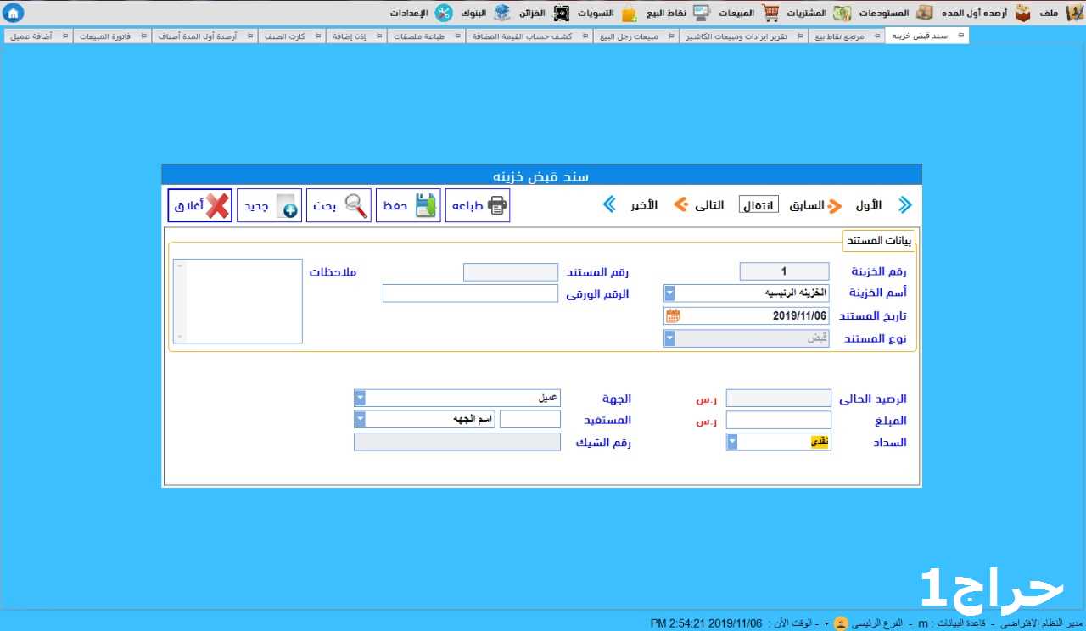1086x631 pixels.
Task: Switch to the فاتورة المبيعات tab
Action: tap(112, 36)
